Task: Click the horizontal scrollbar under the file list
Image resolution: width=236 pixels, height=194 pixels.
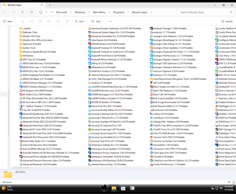Action: click(x=21, y=168)
